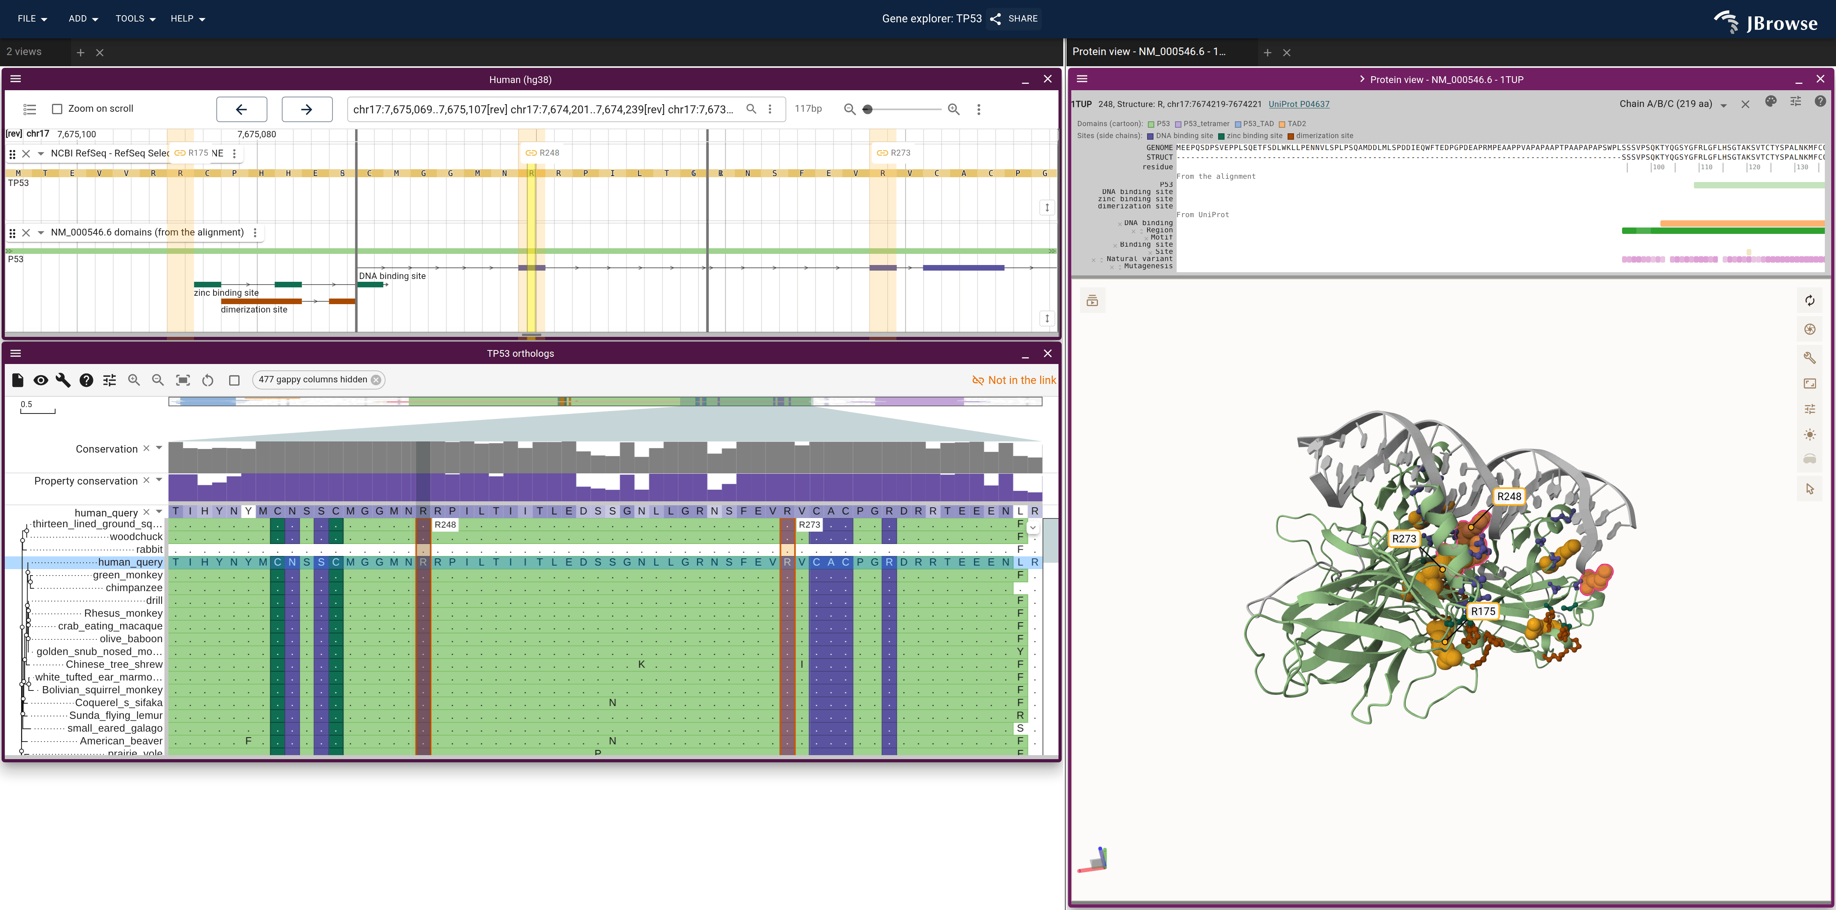Toggle the square checkbox icon in orthologs toolbar
Viewport: 1836px width, 910px height.
(x=234, y=380)
